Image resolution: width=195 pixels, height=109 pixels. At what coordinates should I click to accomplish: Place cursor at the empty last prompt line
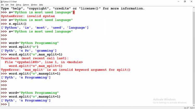pos(9,104)
